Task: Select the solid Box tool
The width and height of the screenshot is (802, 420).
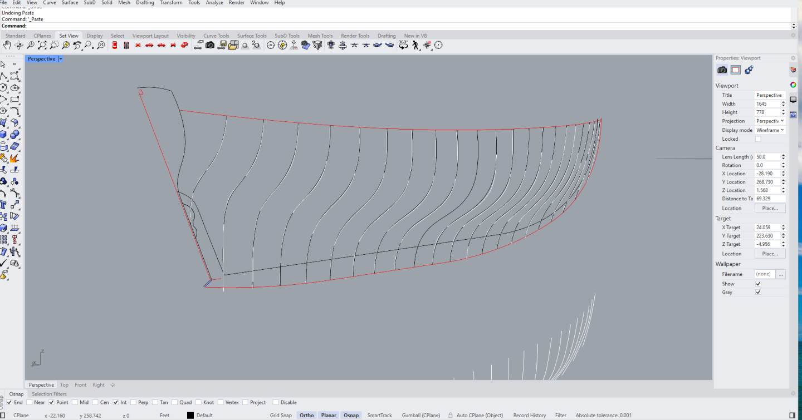Action: (x=3, y=134)
